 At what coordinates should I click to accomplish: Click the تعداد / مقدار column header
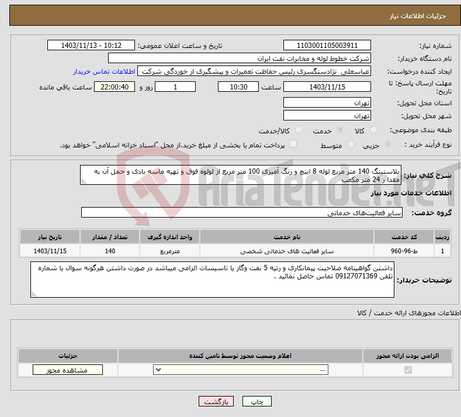coord(110,237)
